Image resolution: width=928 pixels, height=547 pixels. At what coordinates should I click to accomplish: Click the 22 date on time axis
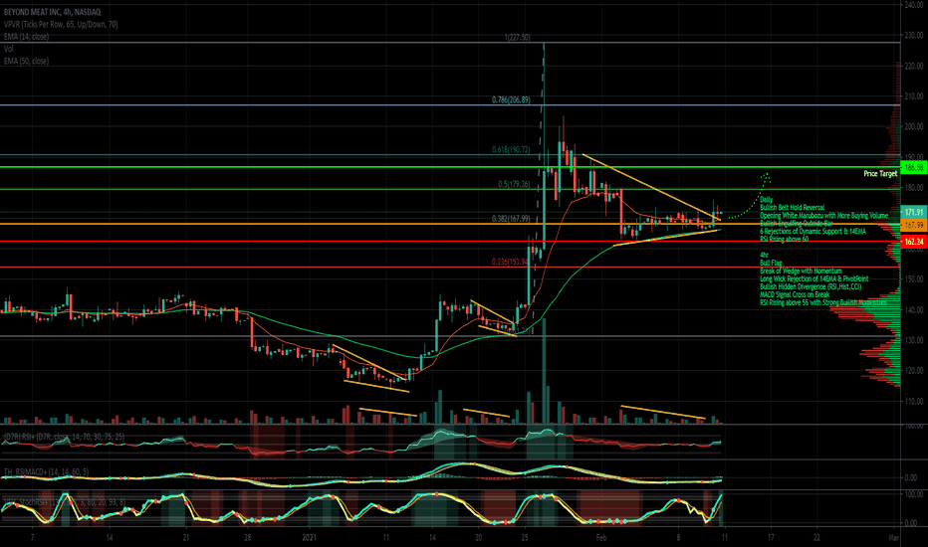click(816, 537)
